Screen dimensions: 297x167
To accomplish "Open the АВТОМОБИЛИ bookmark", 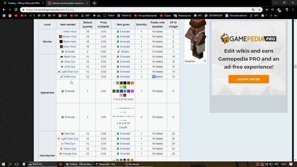I will coord(213,16).
